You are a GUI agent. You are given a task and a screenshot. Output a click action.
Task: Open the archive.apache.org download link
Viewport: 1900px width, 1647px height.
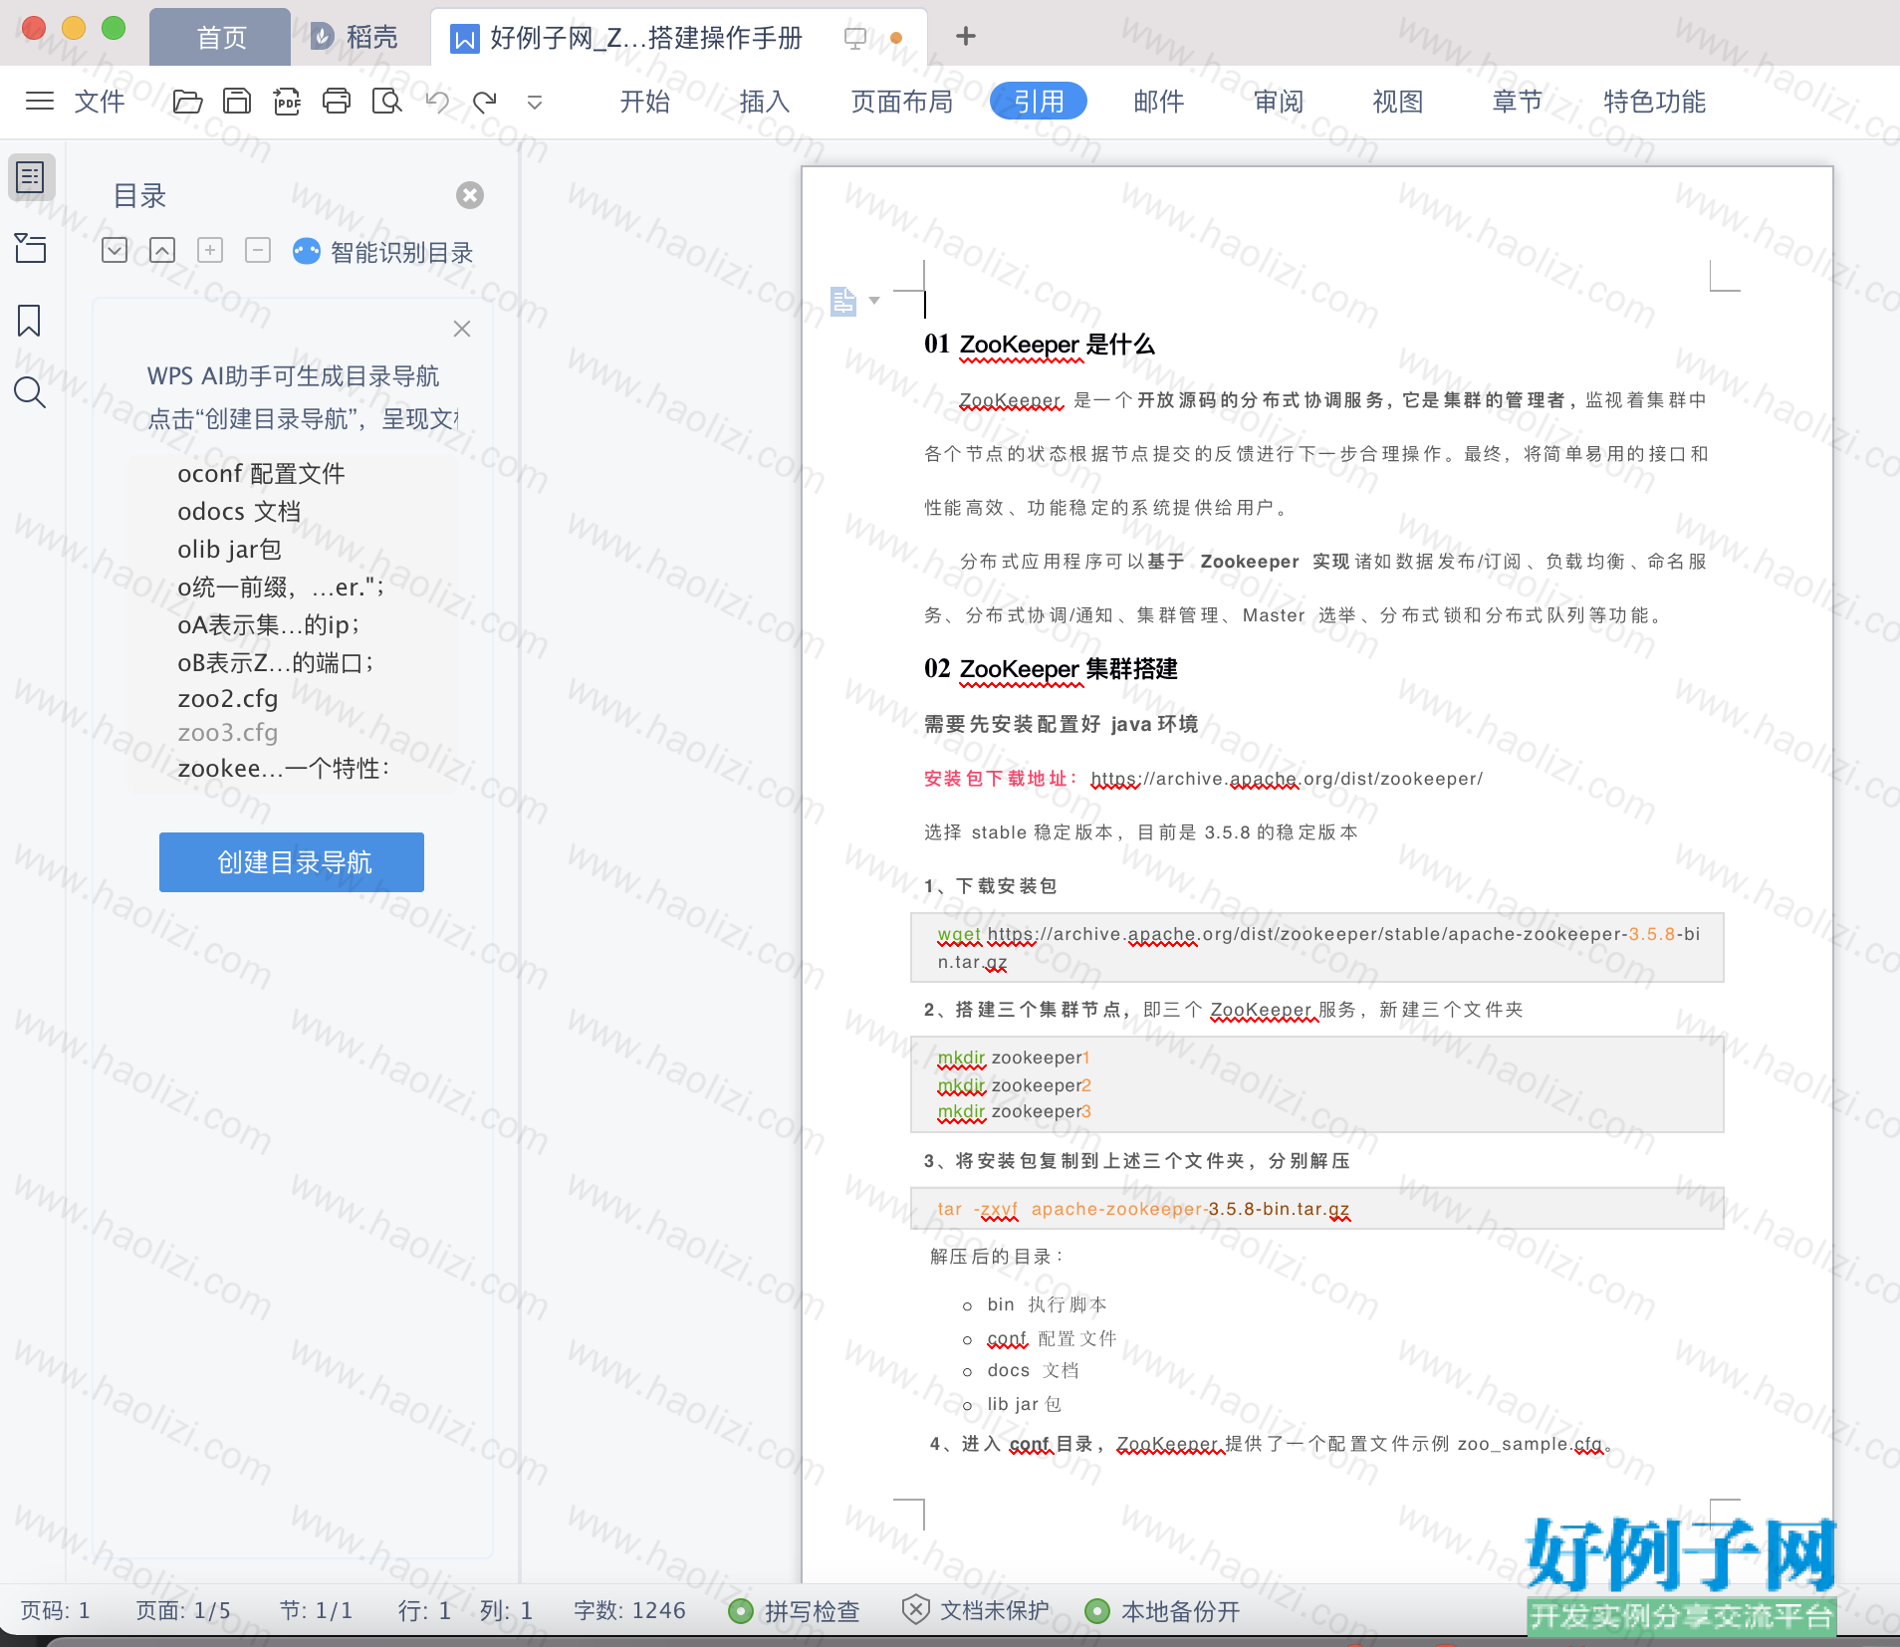[x=1287, y=779]
